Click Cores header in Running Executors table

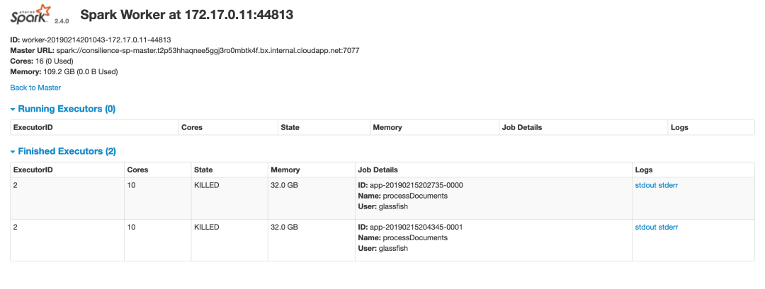click(192, 128)
